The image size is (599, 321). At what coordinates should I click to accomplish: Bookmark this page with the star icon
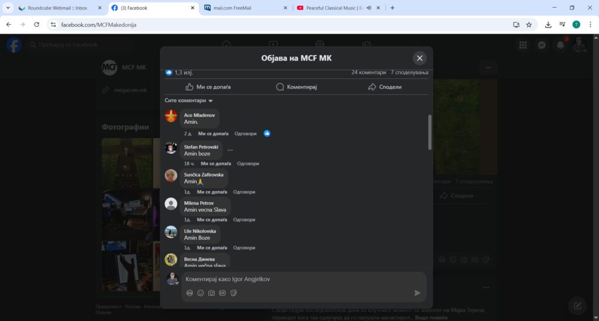(x=529, y=25)
